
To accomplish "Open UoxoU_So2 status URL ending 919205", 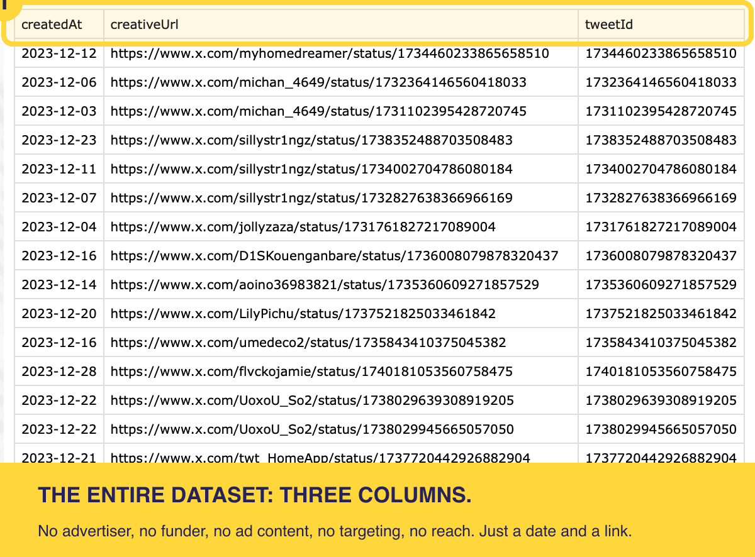I will pos(312,400).
